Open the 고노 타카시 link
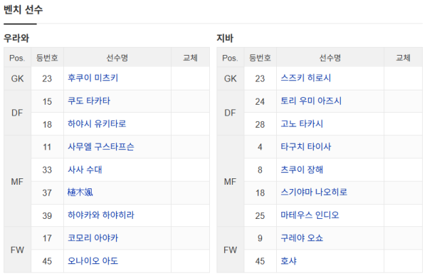This screenshot has width=427, height=276. [302, 124]
